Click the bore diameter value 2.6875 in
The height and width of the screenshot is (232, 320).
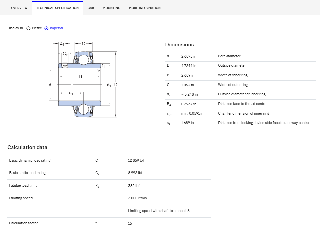coord(189,56)
